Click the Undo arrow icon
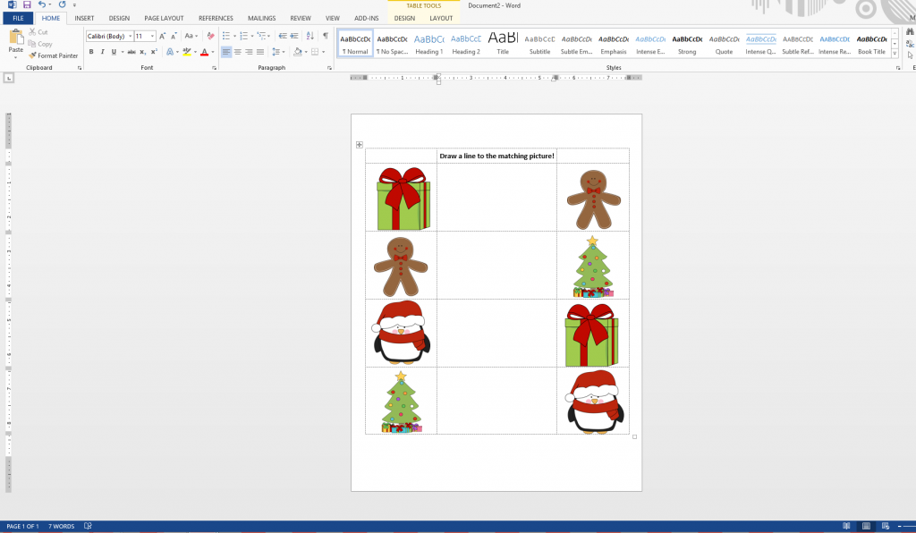Viewport: 916px width, 533px height. [x=41, y=4]
